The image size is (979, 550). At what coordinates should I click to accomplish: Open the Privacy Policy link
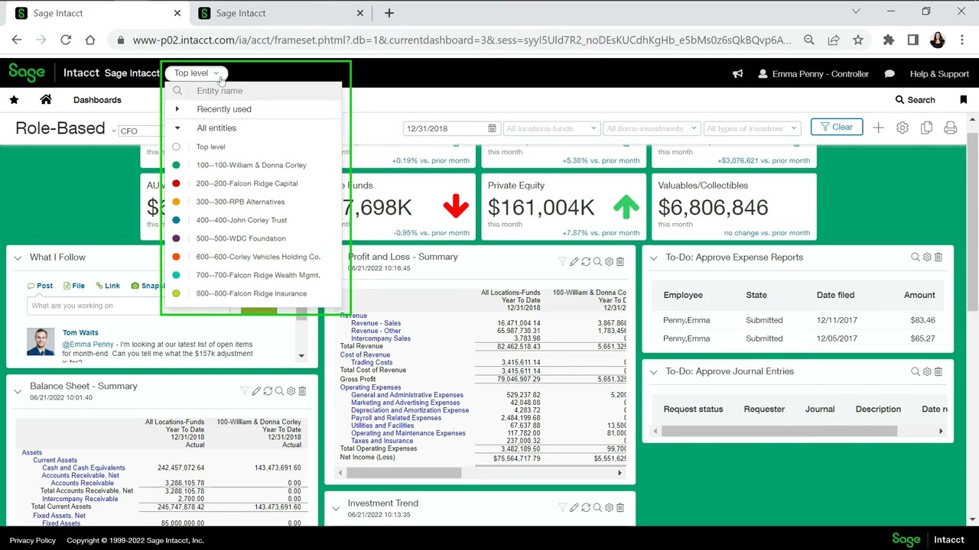click(33, 541)
